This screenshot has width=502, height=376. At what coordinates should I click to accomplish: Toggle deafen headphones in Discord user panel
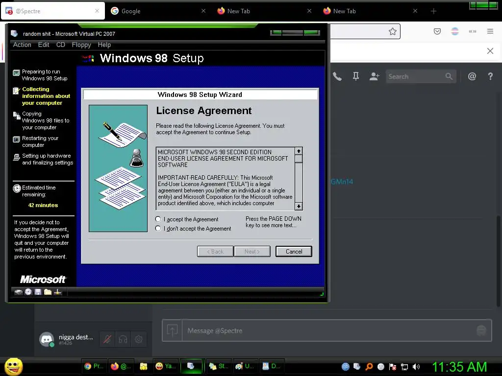(123, 339)
